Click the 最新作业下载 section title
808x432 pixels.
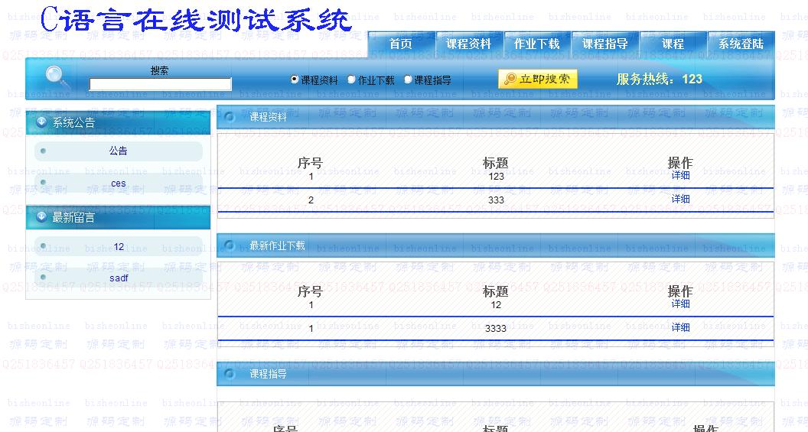277,245
